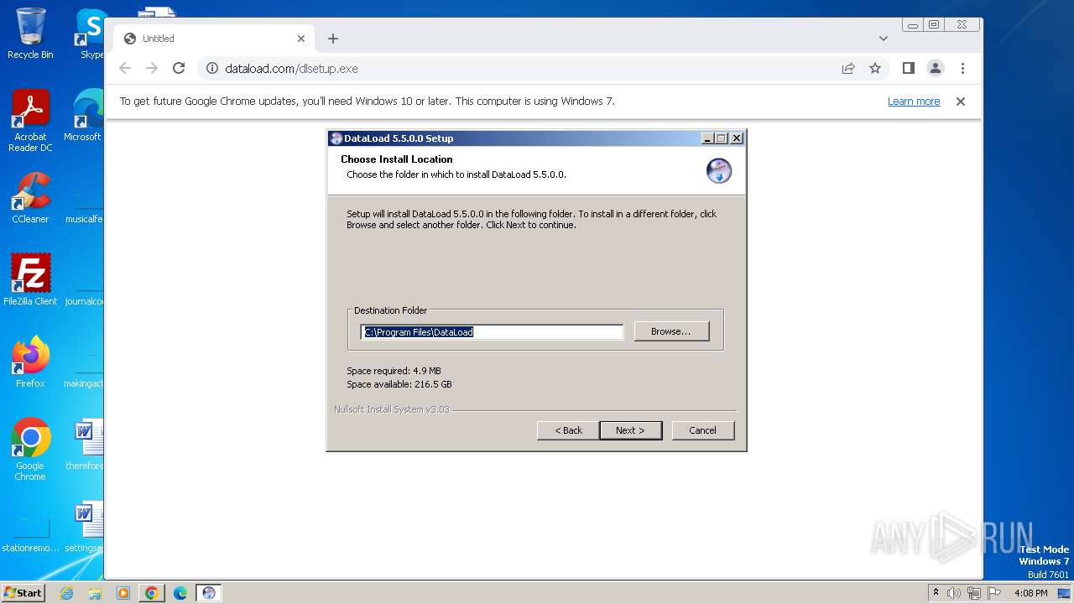The width and height of the screenshot is (1074, 604).
Task: Click the Nullsoft Install System v3.03 label
Action: tap(391, 409)
